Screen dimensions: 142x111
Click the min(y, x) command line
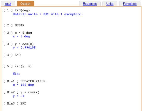(x=18, y=66)
